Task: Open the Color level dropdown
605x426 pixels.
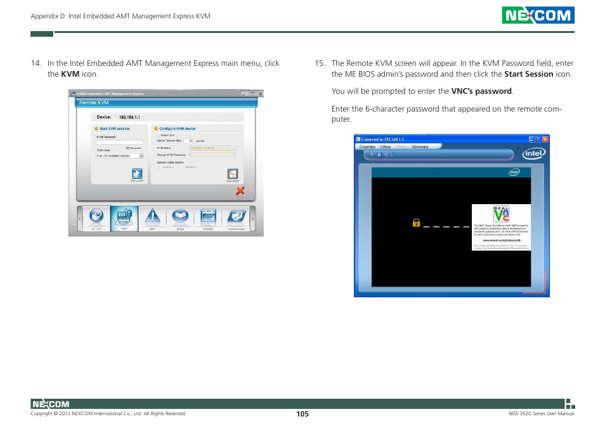Action: pos(120,156)
